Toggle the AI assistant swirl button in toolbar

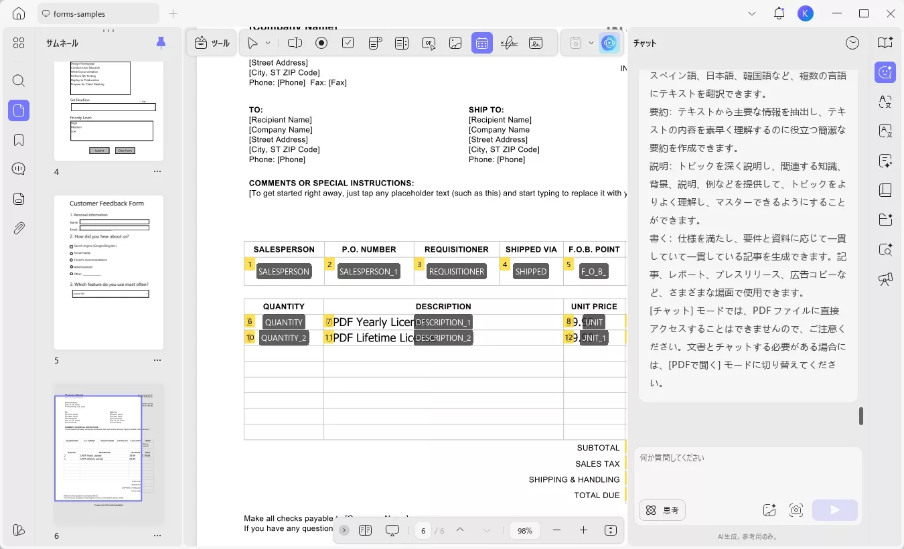[x=609, y=43]
